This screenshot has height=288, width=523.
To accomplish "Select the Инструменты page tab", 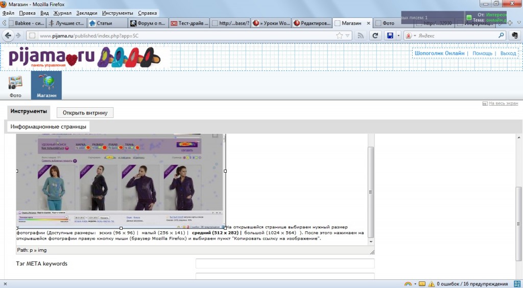I will [29, 111].
